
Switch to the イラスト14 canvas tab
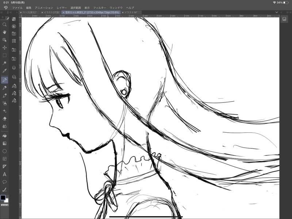coord(131,12)
